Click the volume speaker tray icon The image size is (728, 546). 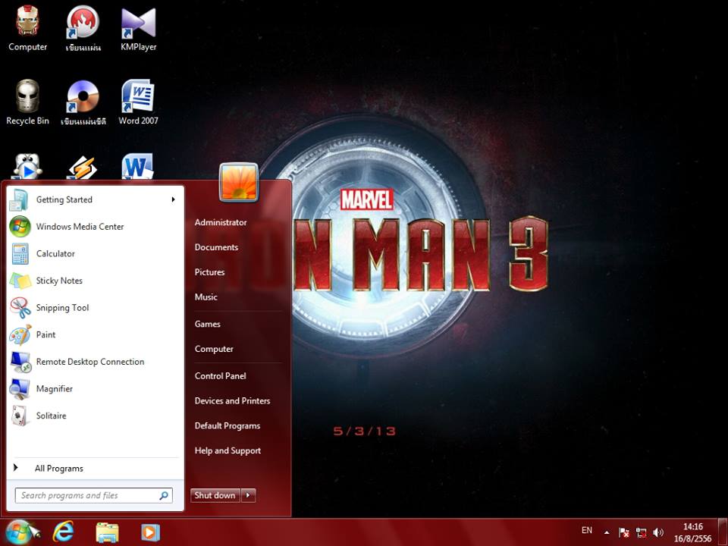[658, 532]
